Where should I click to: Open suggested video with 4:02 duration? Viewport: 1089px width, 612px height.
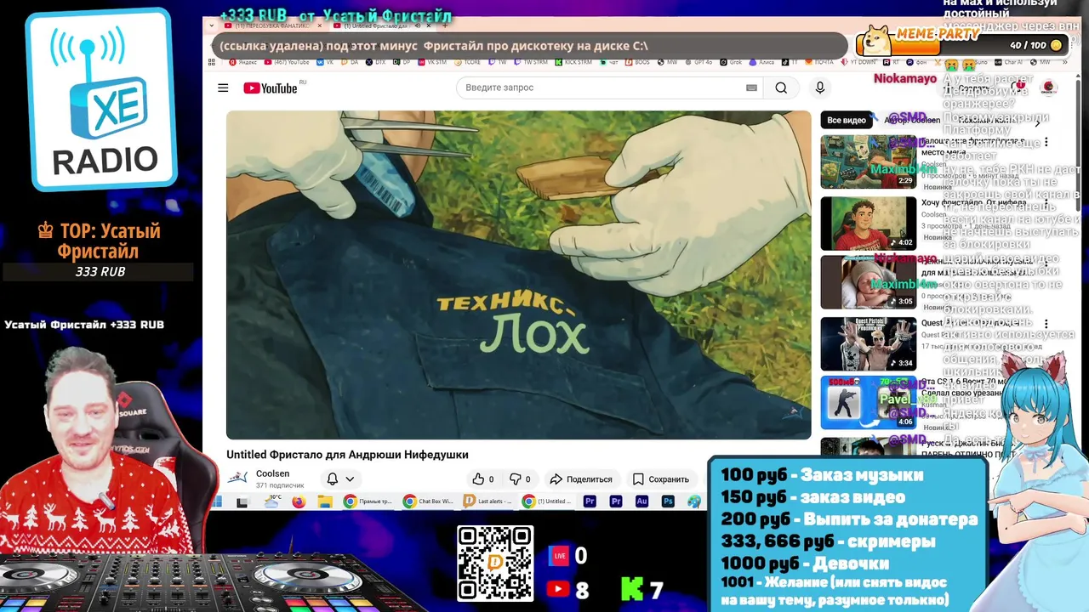point(868,224)
